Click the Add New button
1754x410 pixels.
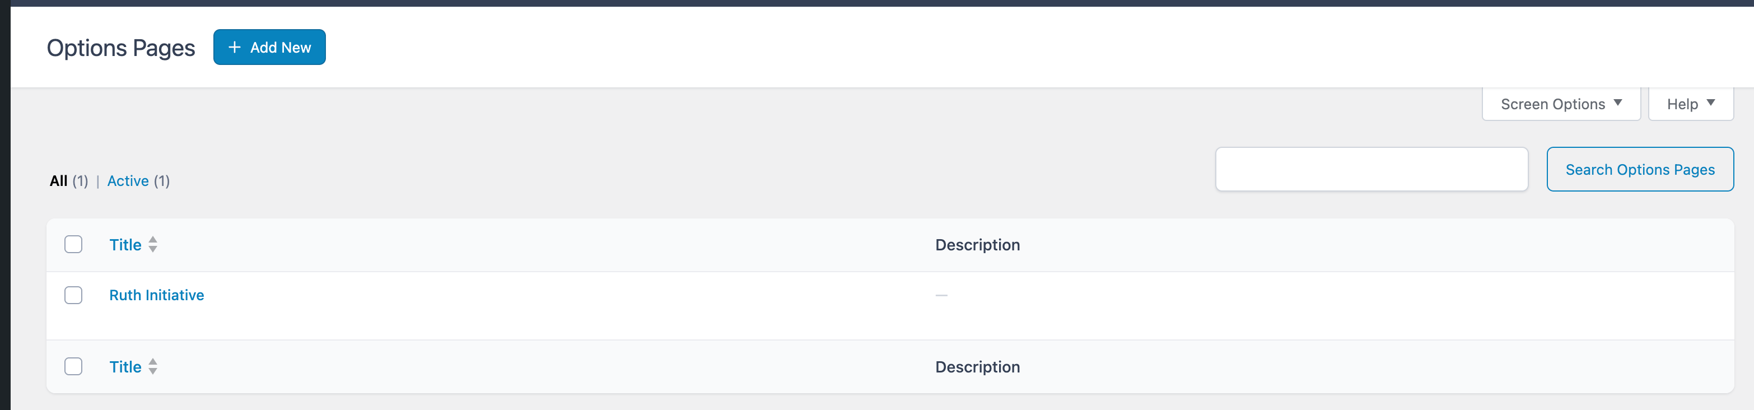pyautogui.click(x=269, y=47)
